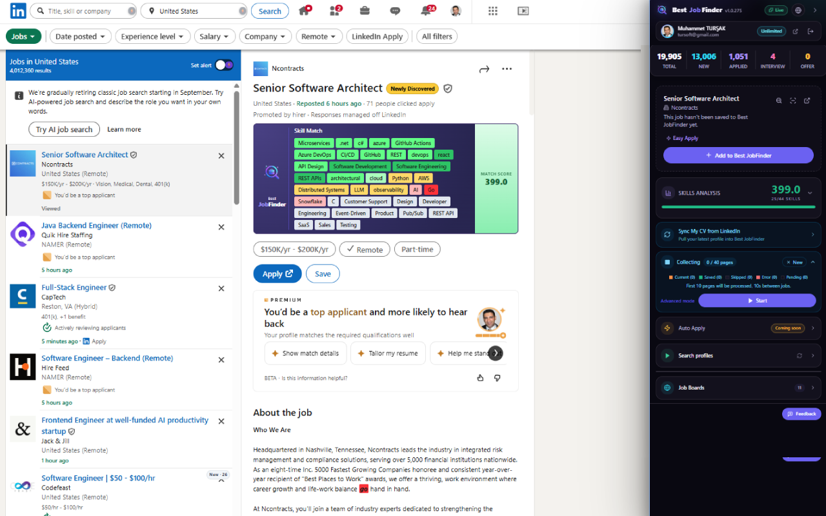Open job in new tab from JobFinder card
826x516 pixels.
point(807,101)
